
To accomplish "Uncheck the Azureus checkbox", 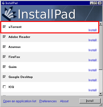I will (x=4, y=47).
